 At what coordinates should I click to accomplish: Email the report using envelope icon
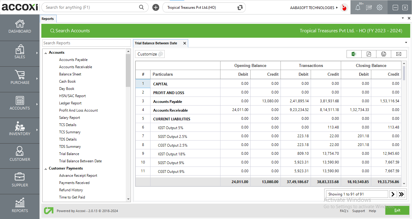(x=399, y=54)
